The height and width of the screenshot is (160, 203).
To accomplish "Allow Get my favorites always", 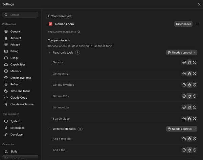I will pyautogui.click(x=184, y=85).
